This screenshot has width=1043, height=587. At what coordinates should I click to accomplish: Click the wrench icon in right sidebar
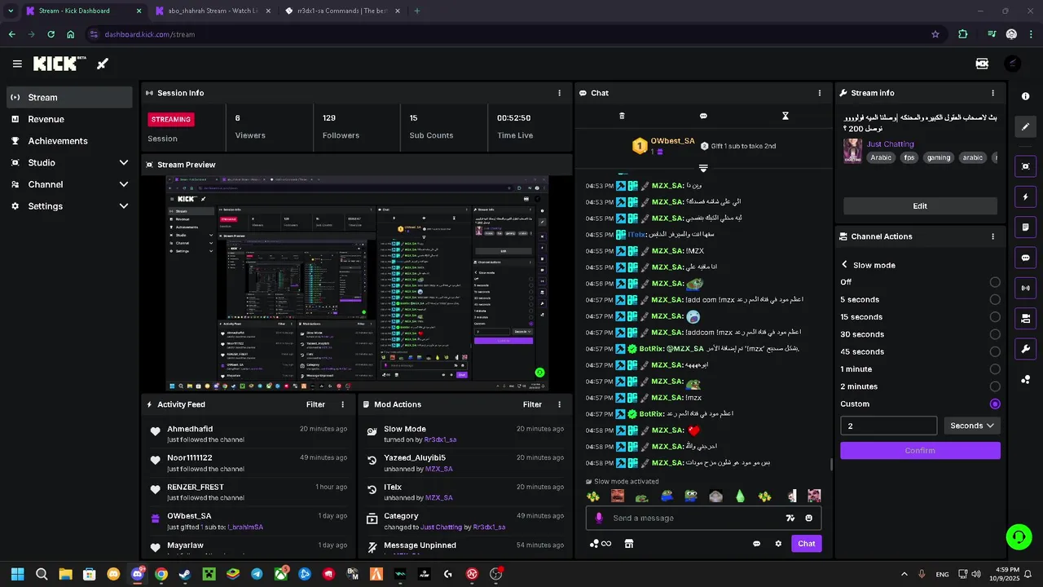click(x=1026, y=349)
